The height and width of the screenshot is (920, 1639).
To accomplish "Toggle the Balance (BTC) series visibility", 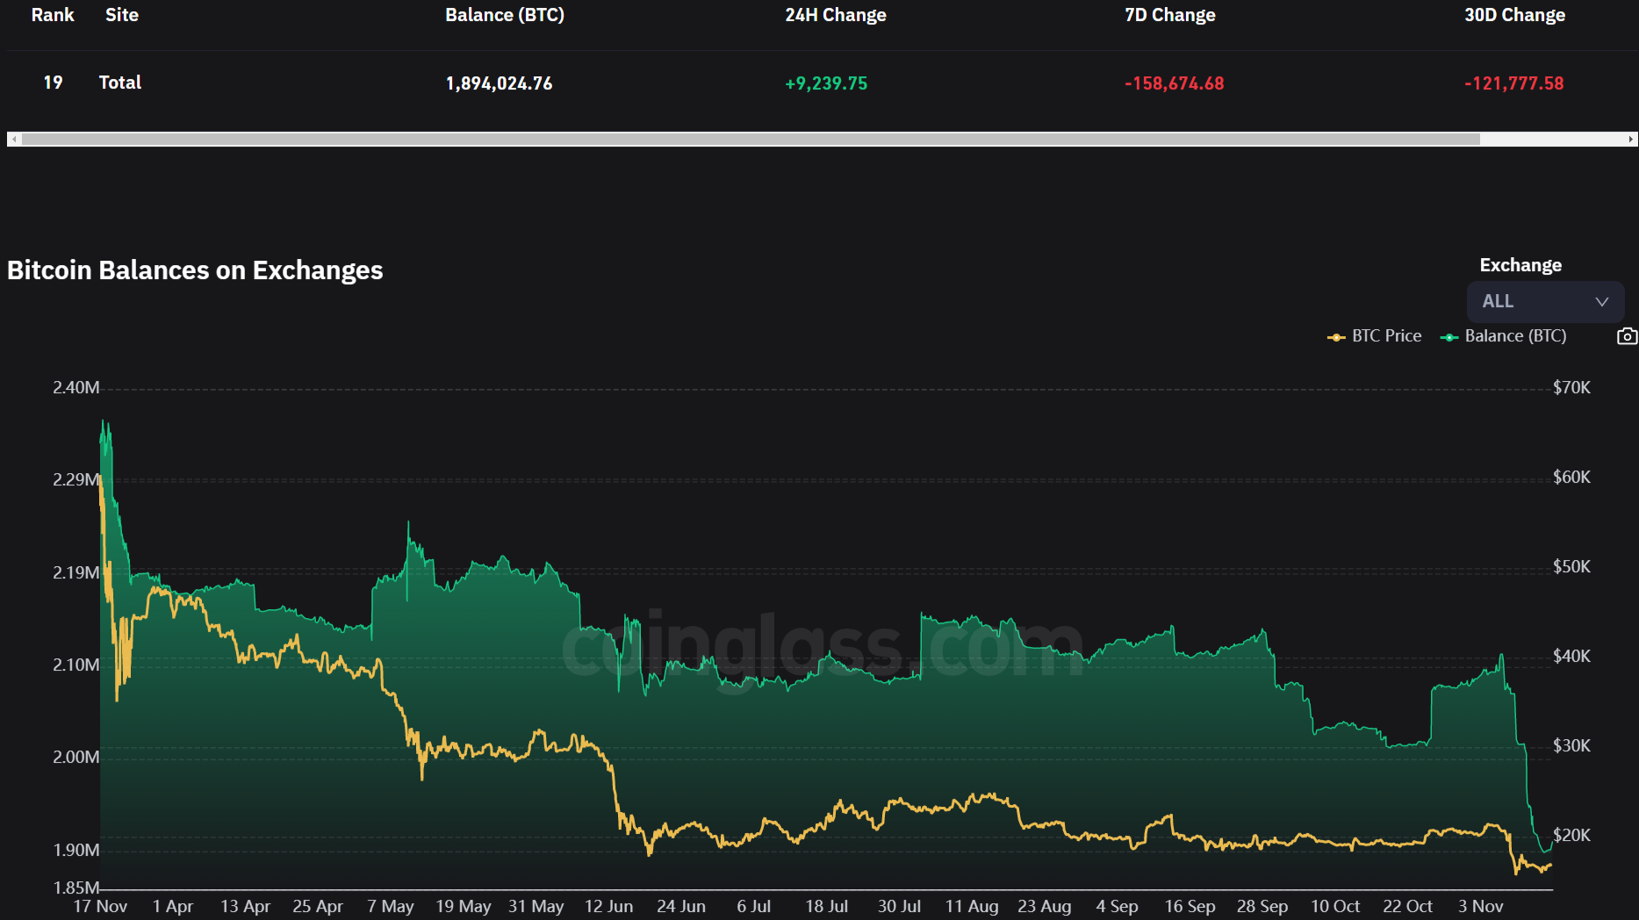I will click(x=1505, y=336).
